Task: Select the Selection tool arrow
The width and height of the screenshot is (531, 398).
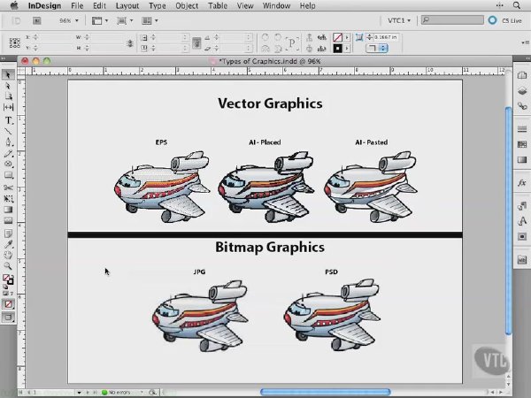Action: click(8, 75)
